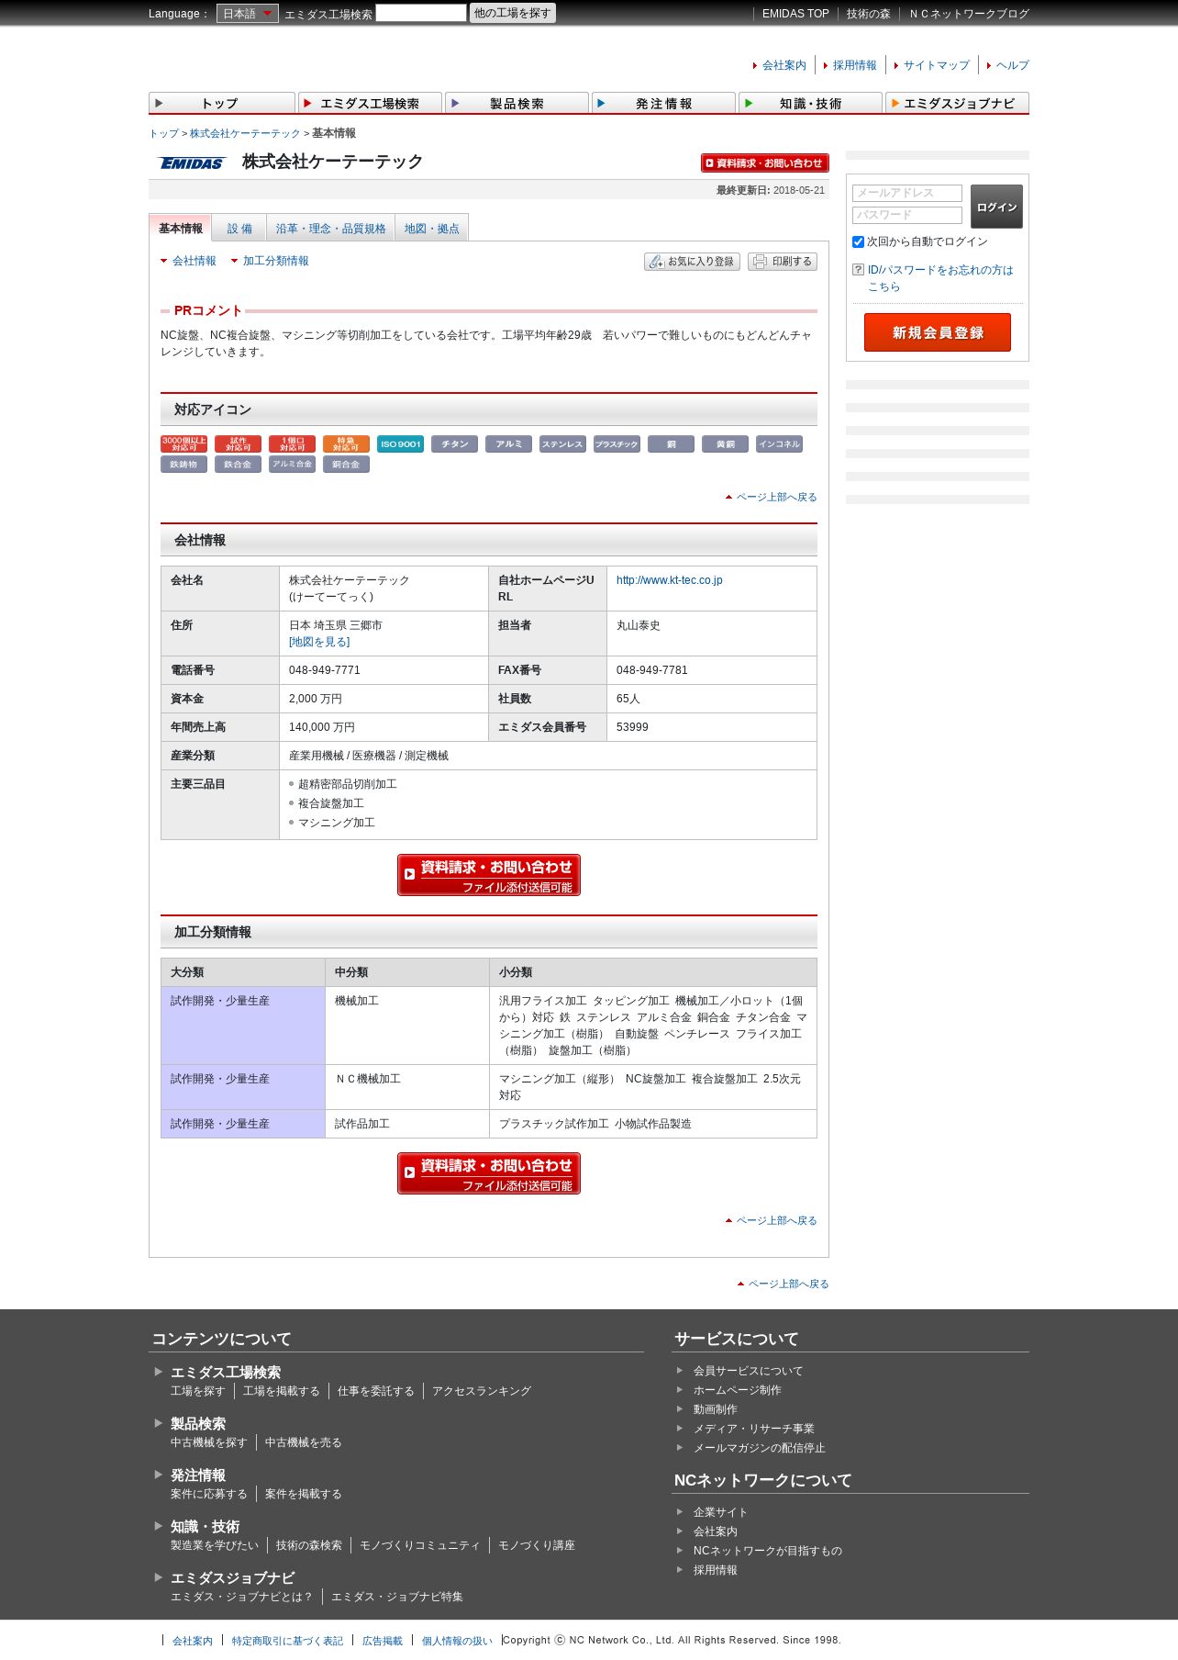
Task: Open the 知識・技術 navigation menu
Action: click(810, 103)
